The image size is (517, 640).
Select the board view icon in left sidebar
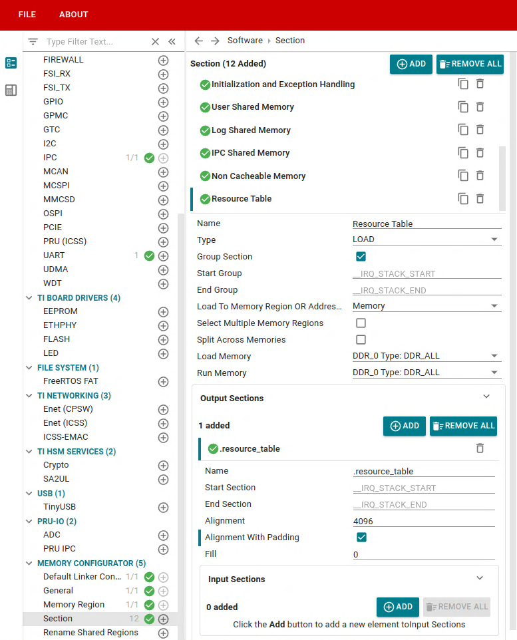(x=10, y=88)
